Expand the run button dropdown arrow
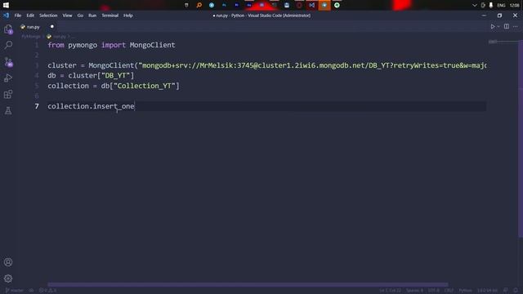523x294 pixels. (498, 27)
